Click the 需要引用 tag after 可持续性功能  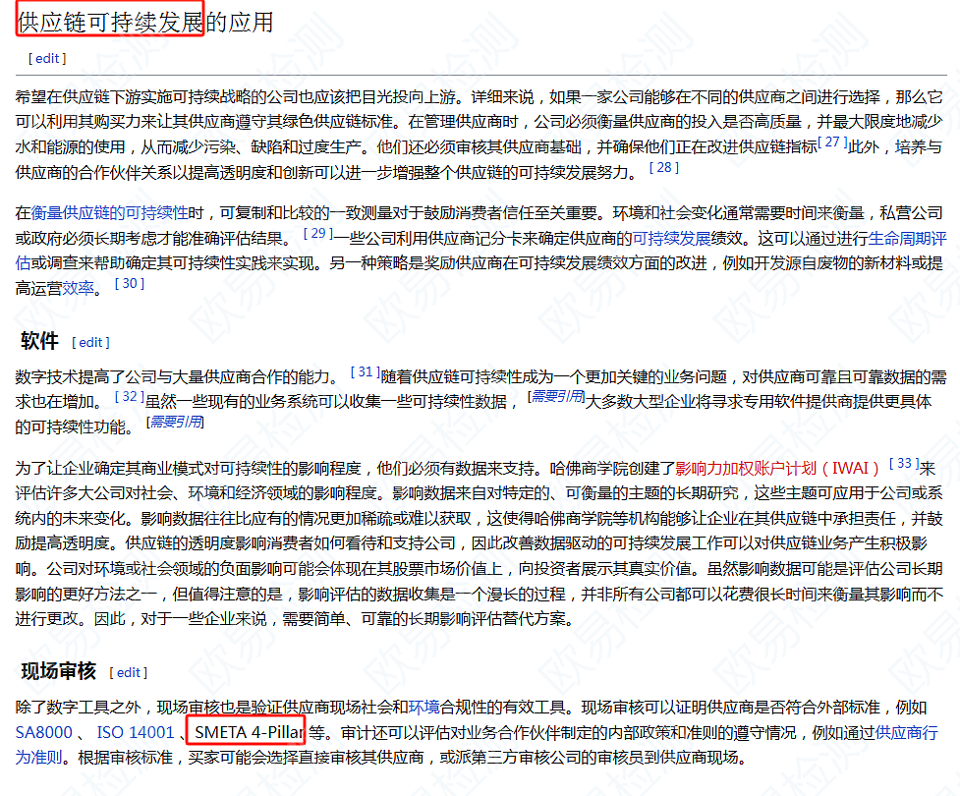pos(175,422)
